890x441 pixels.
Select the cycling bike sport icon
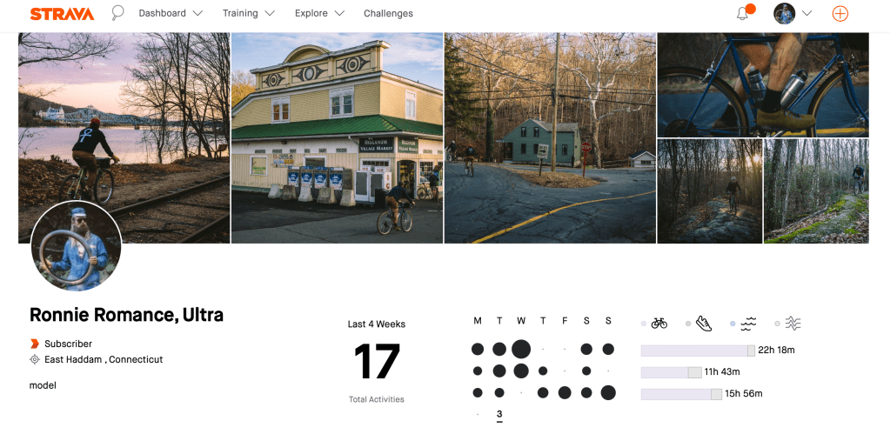pyautogui.click(x=659, y=324)
